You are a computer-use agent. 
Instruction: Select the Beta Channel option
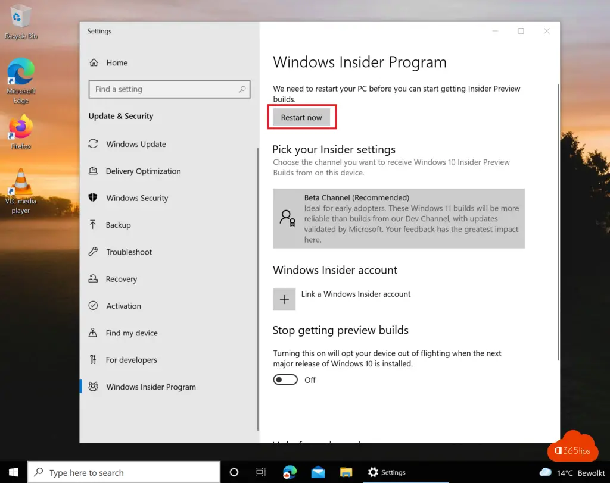399,218
